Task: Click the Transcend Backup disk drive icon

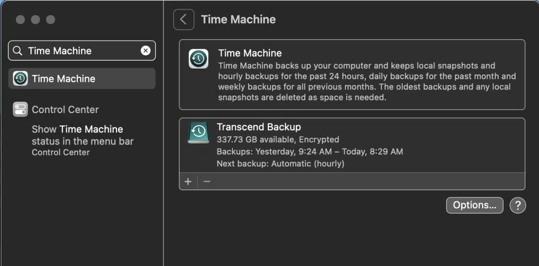Action: click(198, 133)
